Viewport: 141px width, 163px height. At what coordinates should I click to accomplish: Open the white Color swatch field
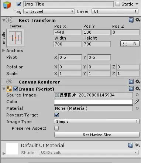(93, 102)
